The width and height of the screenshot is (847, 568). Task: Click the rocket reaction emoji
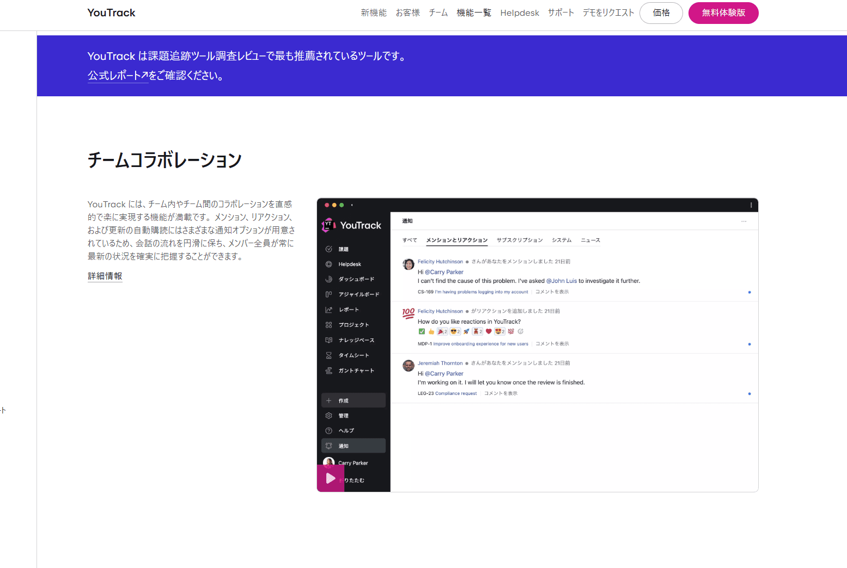coord(466,331)
